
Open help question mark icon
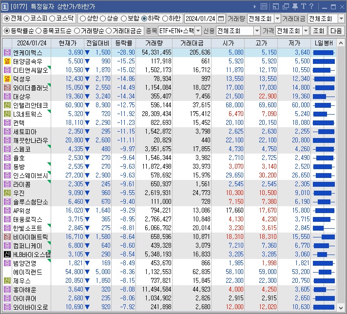point(311,6)
